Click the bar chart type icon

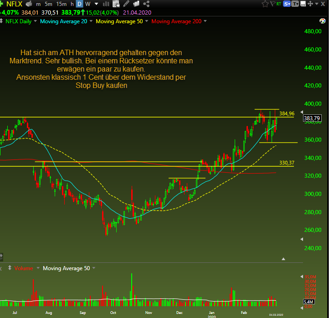pyautogui.click(x=106, y=4)
